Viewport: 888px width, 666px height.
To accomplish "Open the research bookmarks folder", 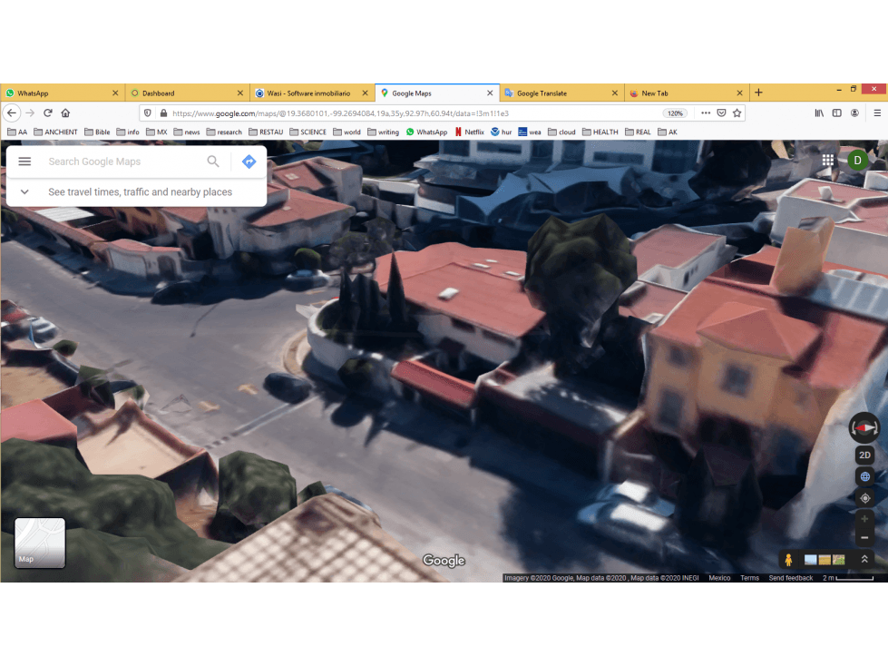I will coord(224,132).
